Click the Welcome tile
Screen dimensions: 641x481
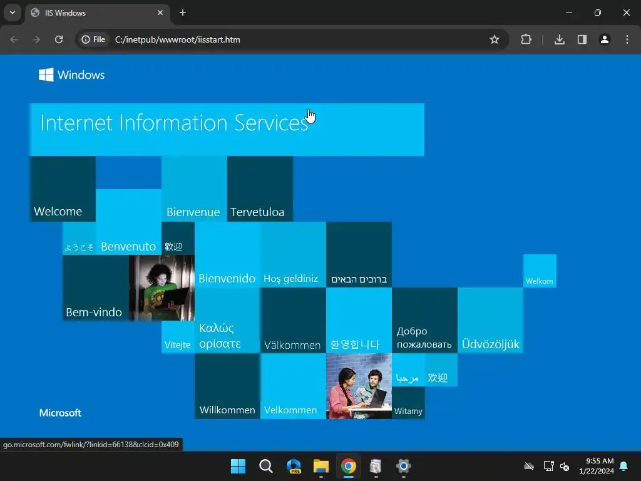pos(63,189)
